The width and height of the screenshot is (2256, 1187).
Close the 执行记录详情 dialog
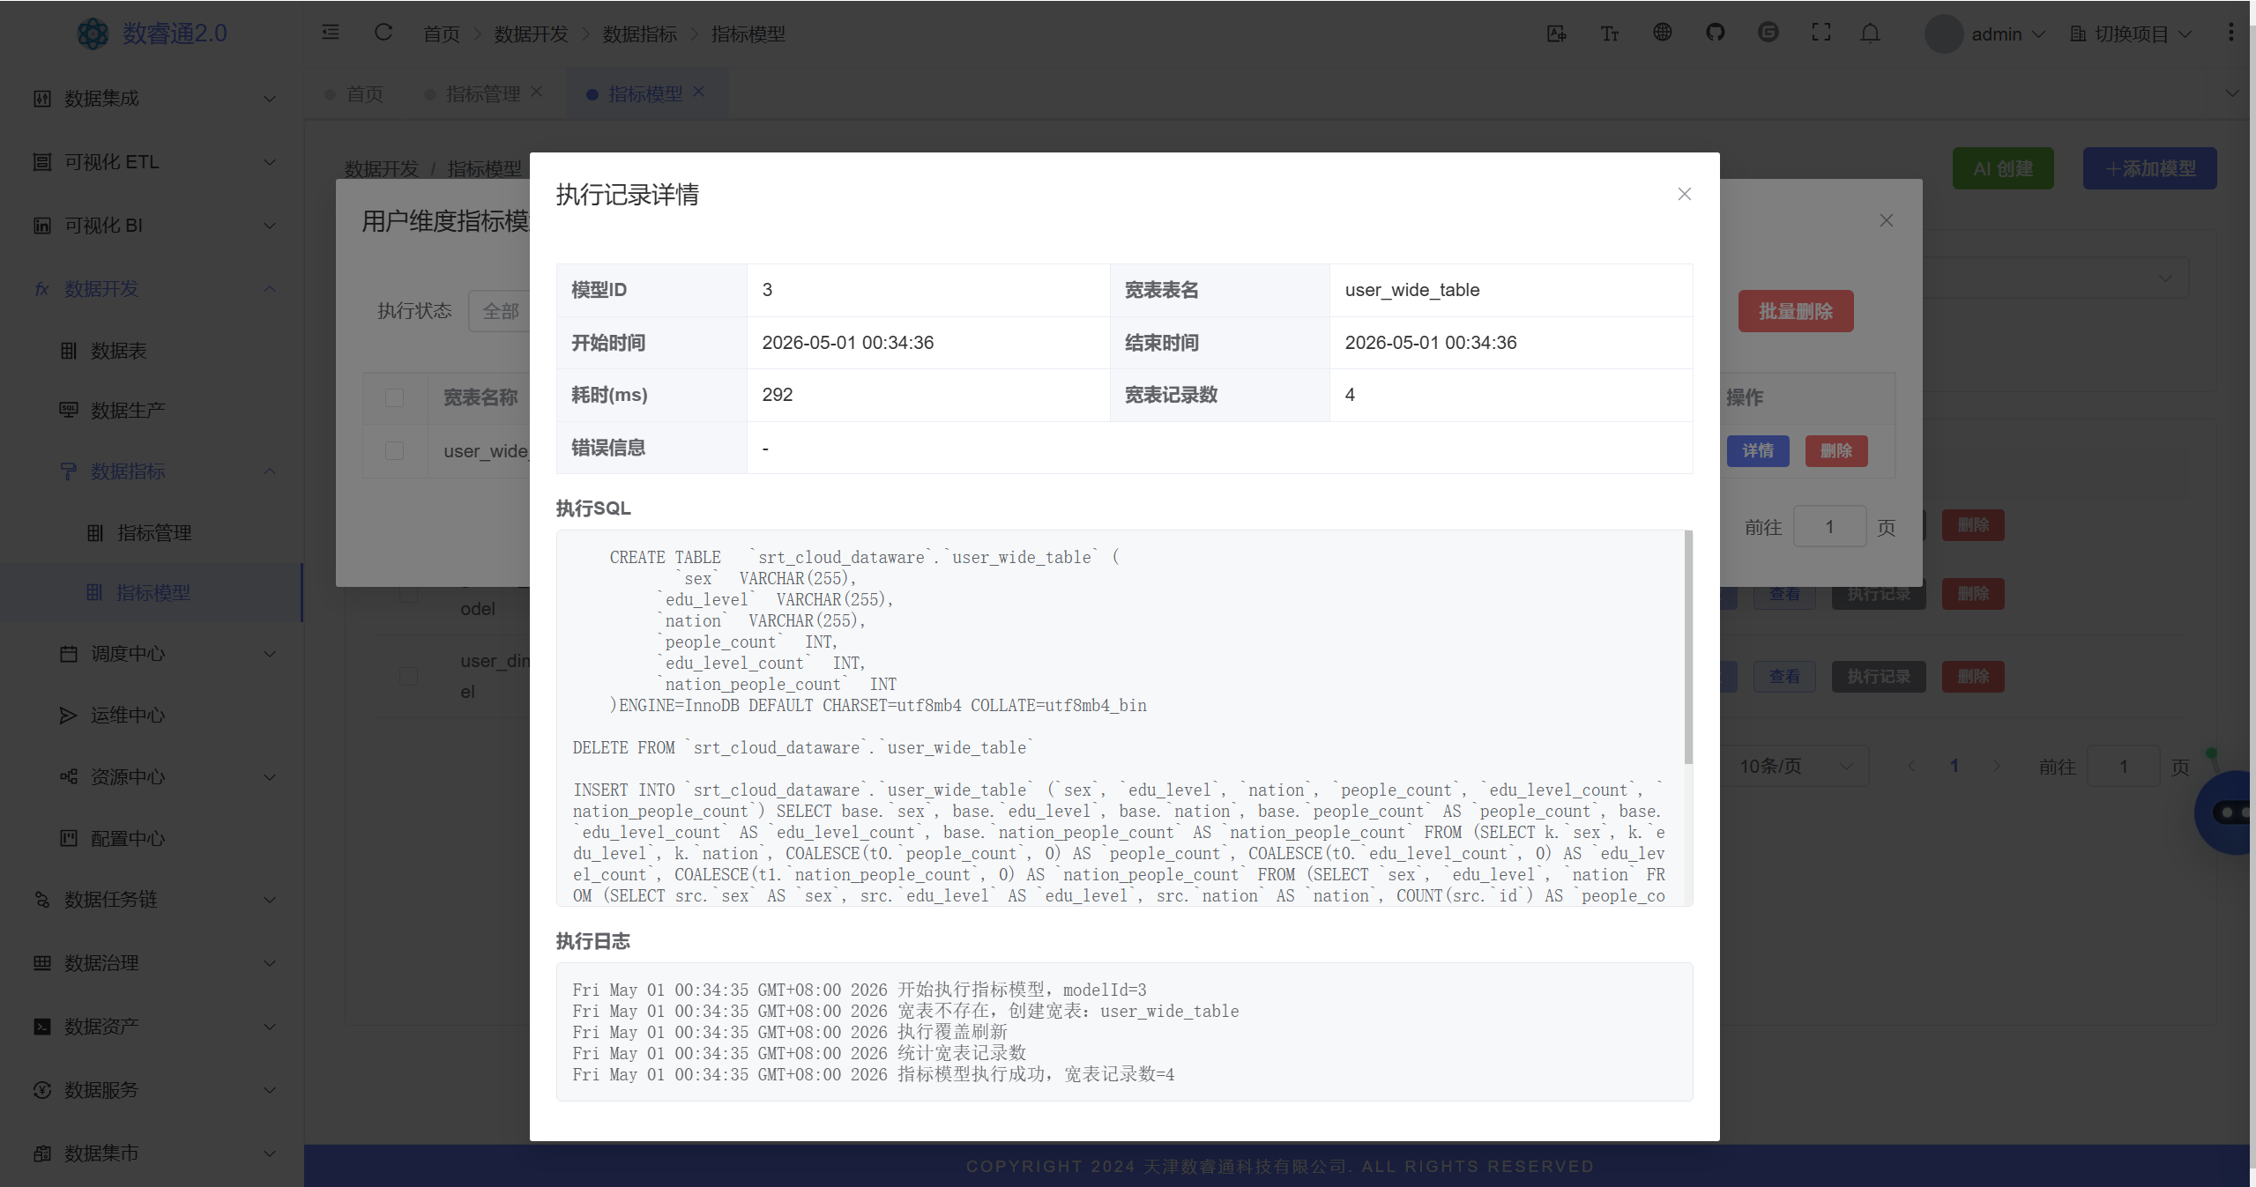click(x=1684, y=194)
